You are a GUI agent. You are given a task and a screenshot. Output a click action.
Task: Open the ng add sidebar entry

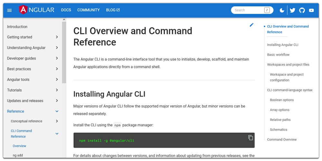click(18, 156)
